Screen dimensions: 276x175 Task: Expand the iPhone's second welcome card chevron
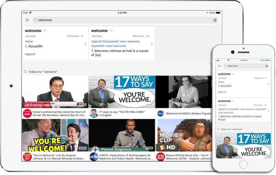268,110
